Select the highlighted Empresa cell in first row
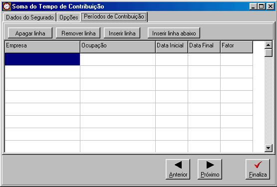Screen dimensions: 277x187 [x=42, y=59]
